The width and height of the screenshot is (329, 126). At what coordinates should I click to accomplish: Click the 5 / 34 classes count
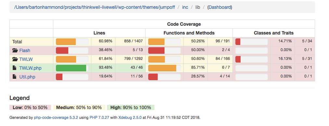[307, 41]
